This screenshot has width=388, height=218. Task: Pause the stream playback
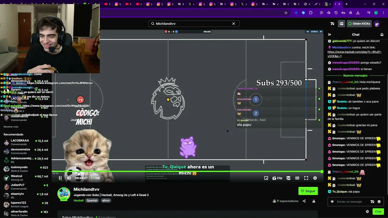pyautogui.click(x=60, y=178)
